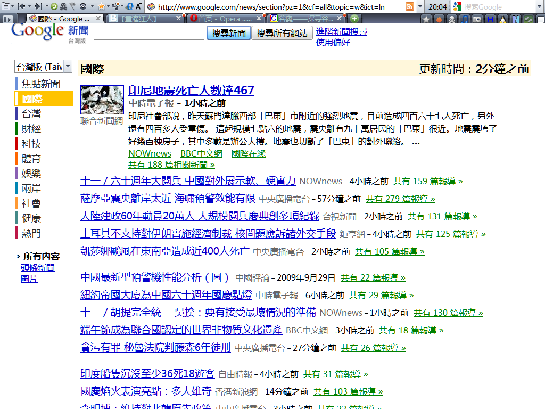Close the 首页 - Opera tab
Screen dimensions: 545x409
point(259,19)
